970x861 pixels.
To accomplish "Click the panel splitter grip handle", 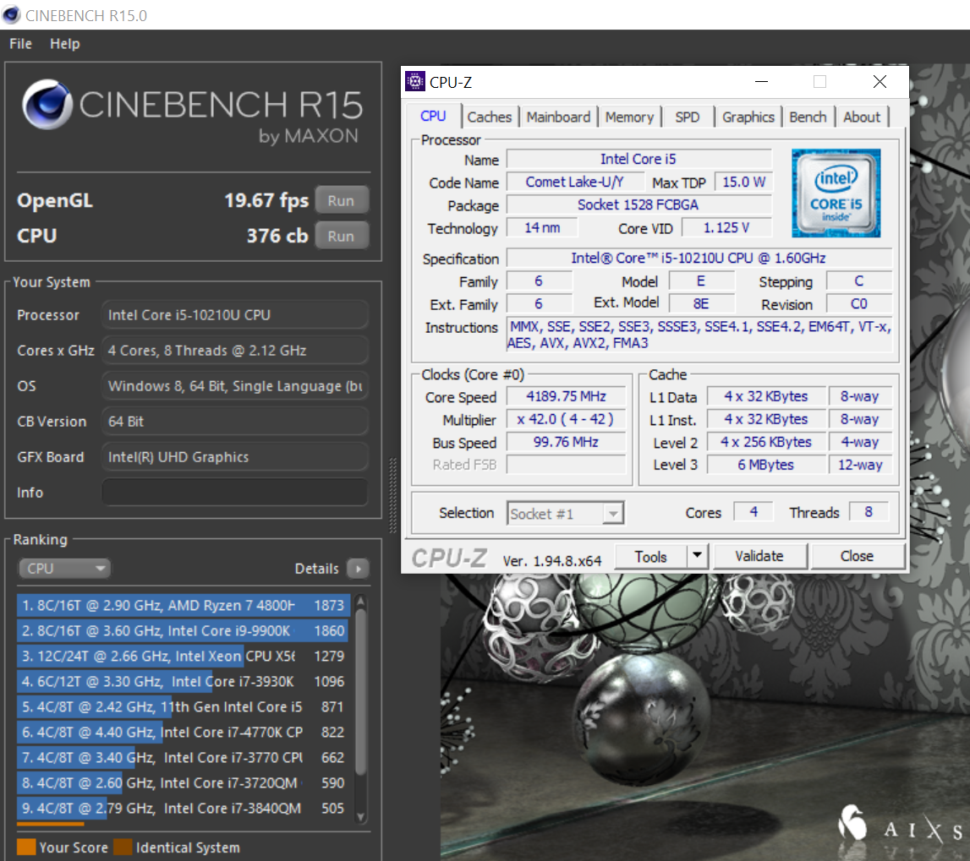I will (392, 494).
